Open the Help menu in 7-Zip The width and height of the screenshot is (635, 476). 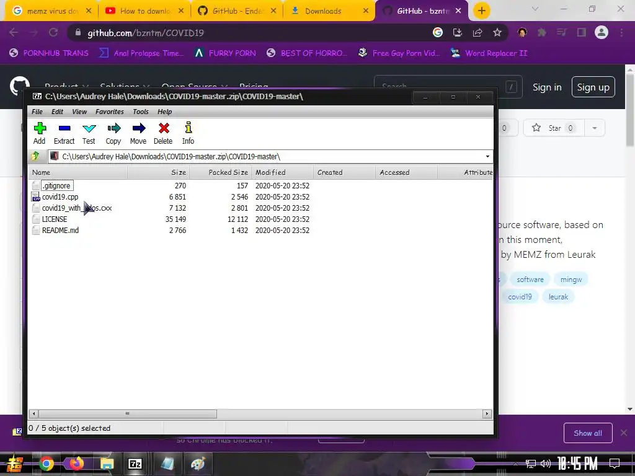coord(164,112)
